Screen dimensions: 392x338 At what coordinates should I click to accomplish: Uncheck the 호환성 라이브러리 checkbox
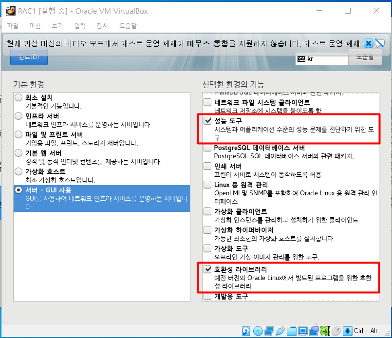pyautogui.click(x=207, y=269)
